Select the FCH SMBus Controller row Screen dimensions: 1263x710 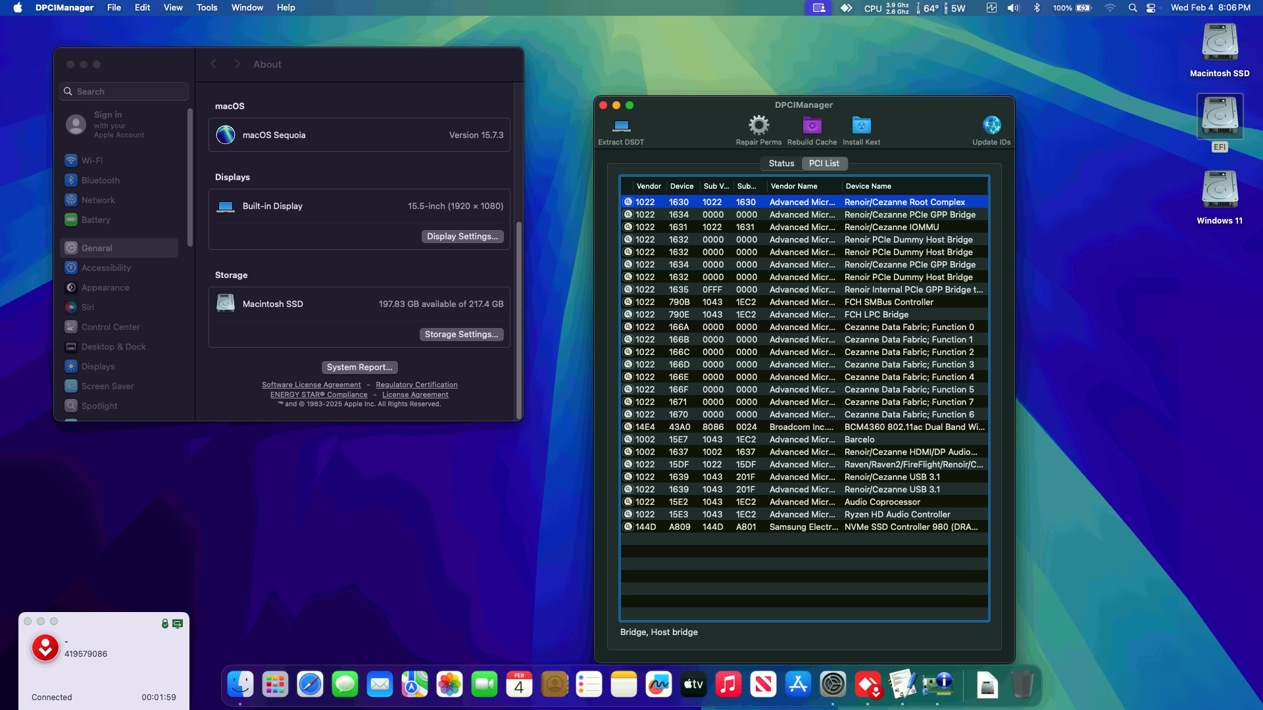(x=804, y=302)
